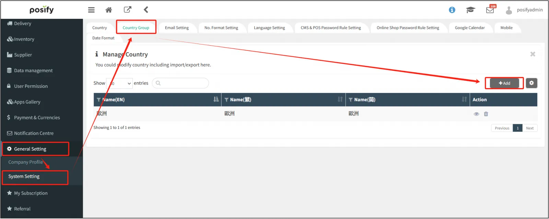View the 歐洲 row via eye icon
Viewport: 549px width, 219px height.
point(476,114)
